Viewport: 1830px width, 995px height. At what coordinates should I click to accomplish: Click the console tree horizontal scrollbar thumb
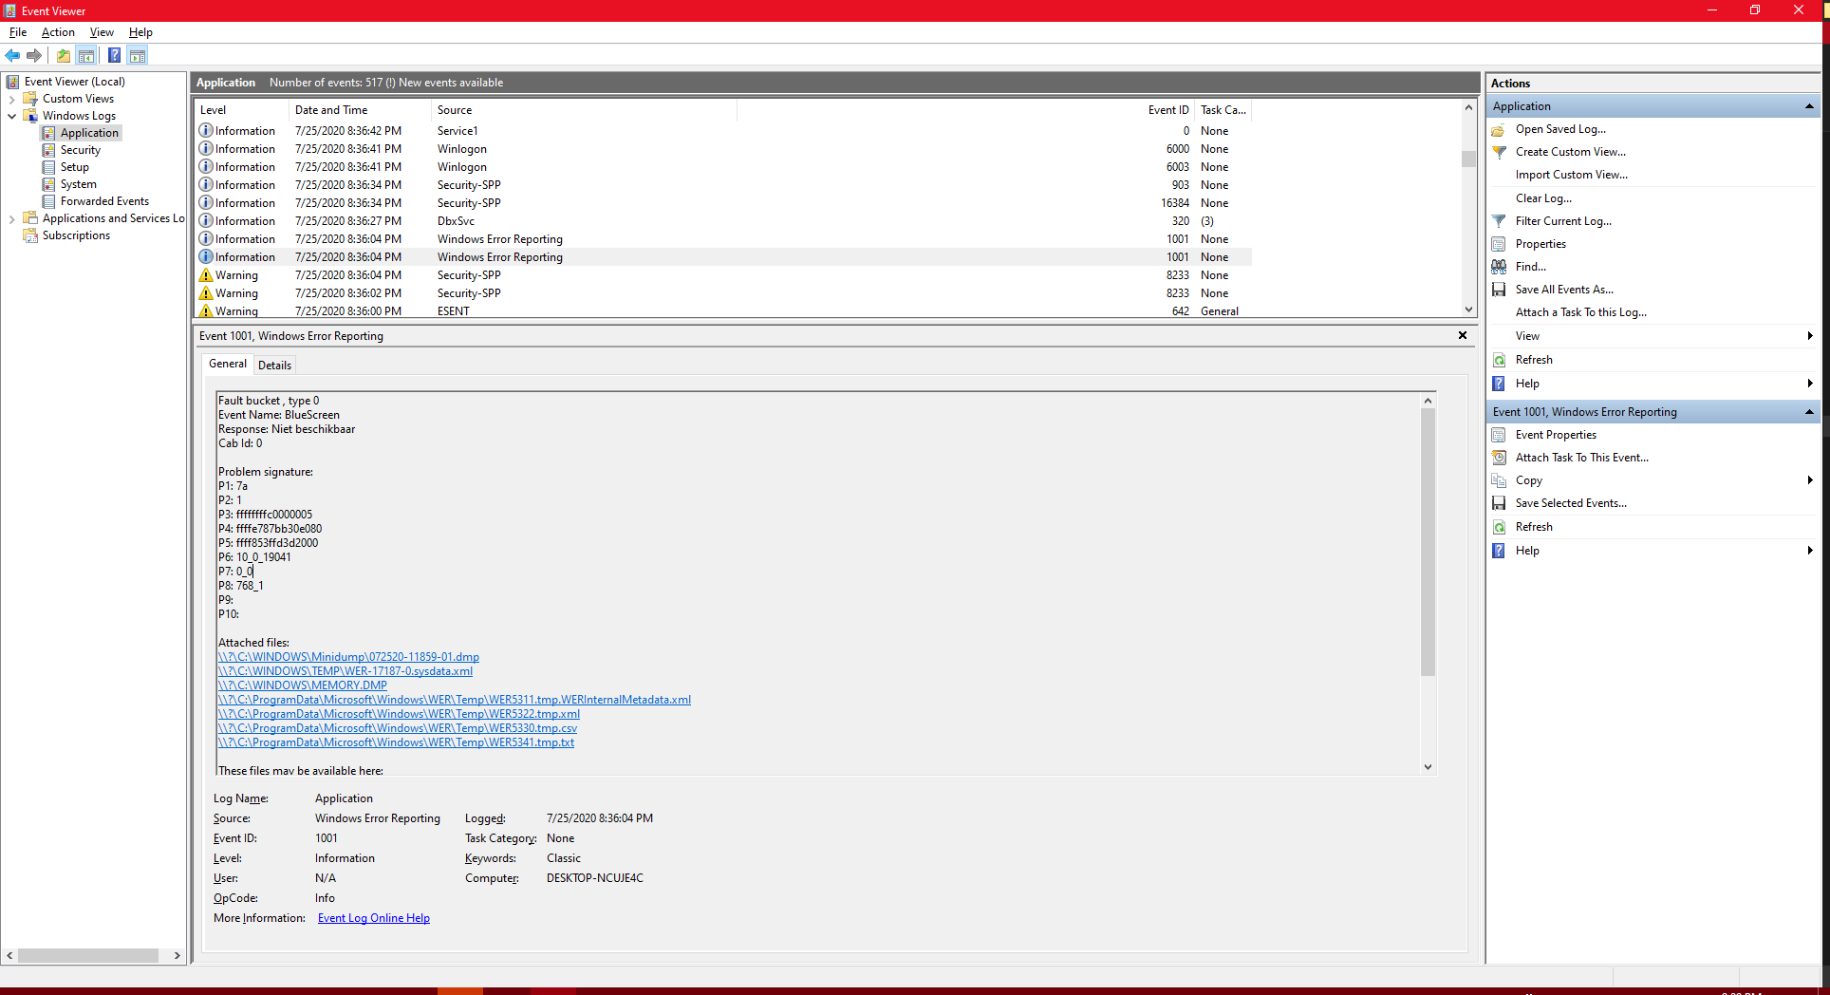pos(88,955)
